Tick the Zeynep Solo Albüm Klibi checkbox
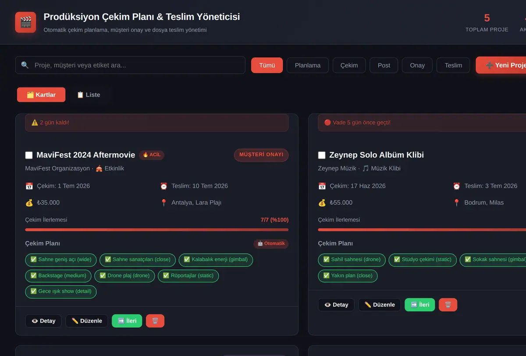The height and width of the screenshot is (356, 526). pos(322,155)
